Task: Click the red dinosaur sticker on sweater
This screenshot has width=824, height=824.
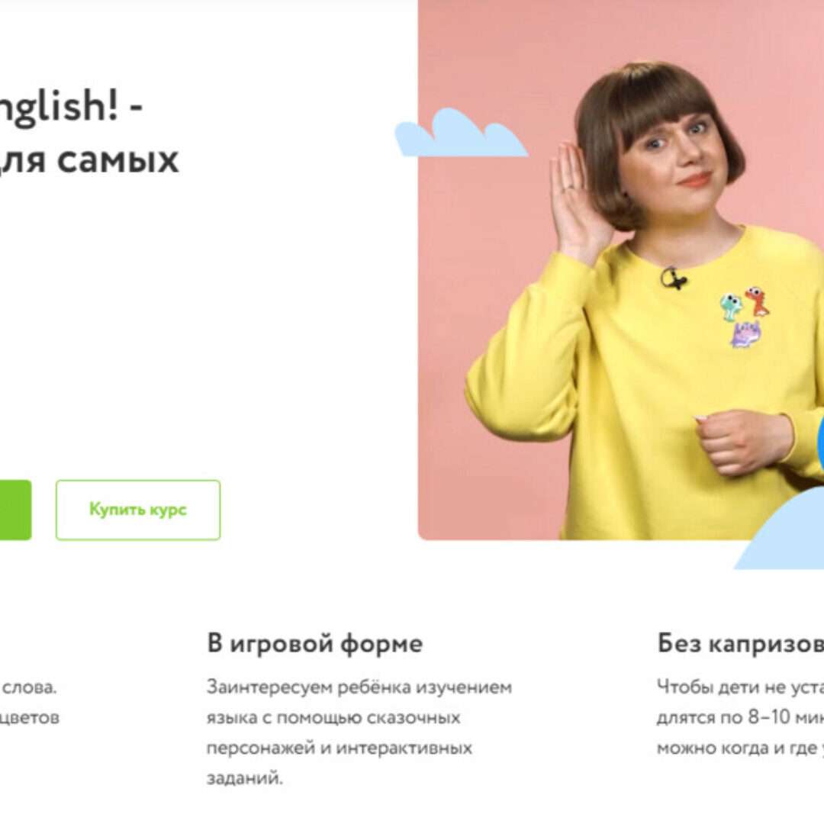Action: [758, 301]
